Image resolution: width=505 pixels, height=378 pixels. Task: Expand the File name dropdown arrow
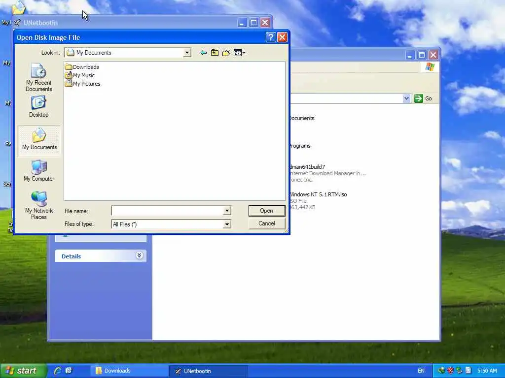(x=227, y=211)
